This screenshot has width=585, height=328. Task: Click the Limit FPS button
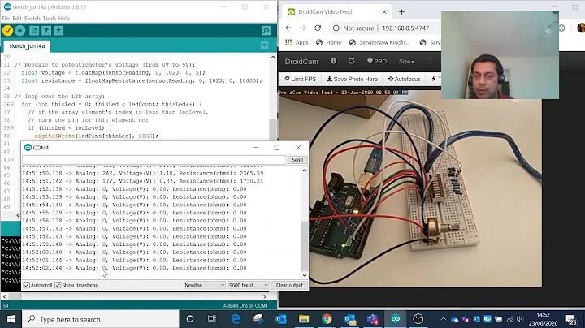click(x=300, y=79)
